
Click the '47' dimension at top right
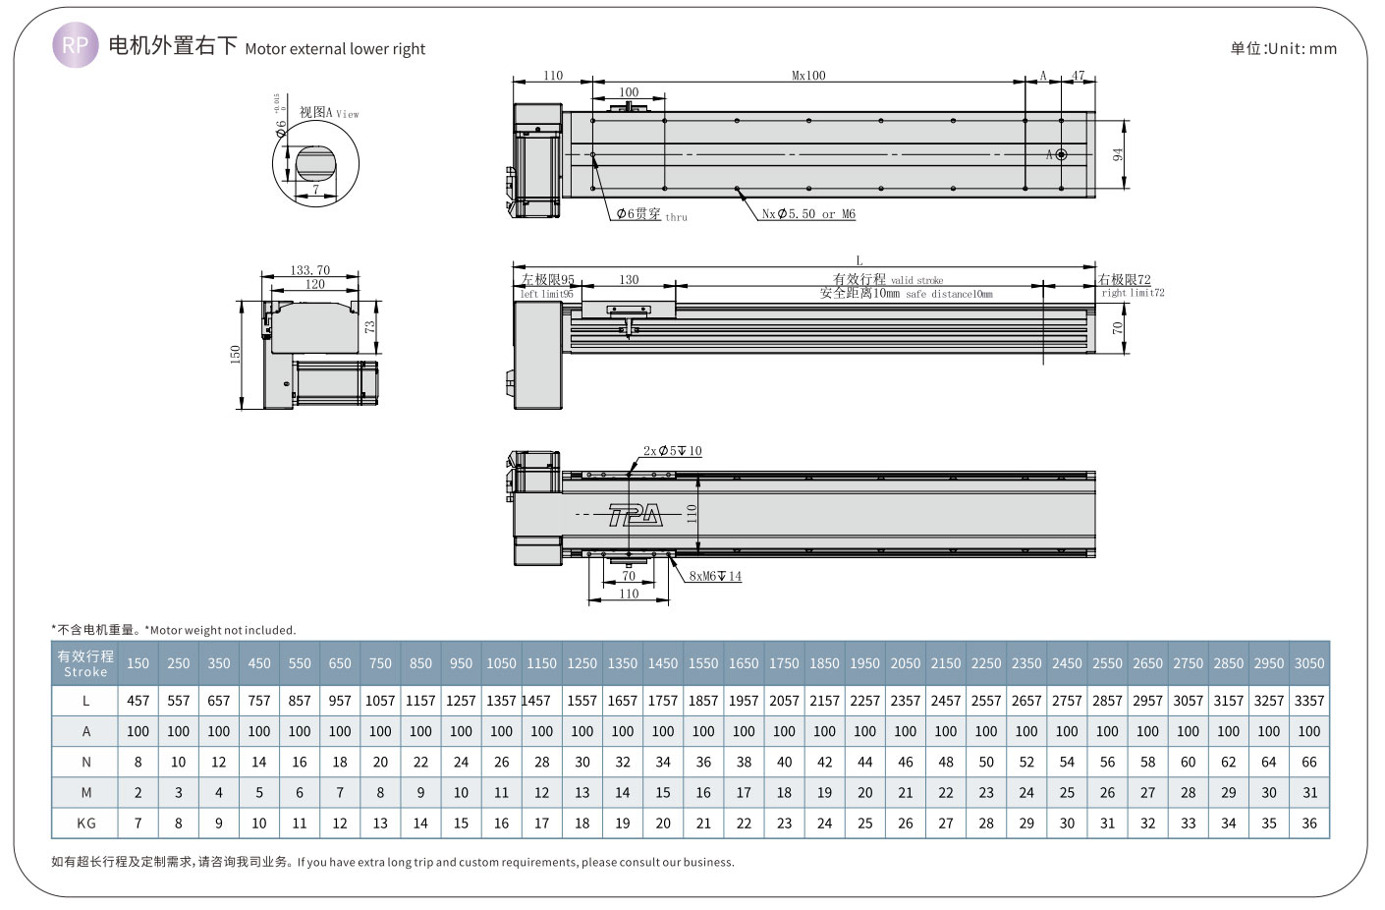tap(1079, 76)
